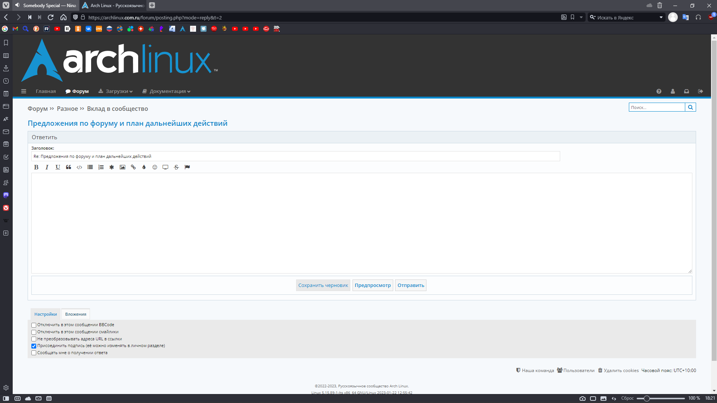Insert an image using the picture icon
Image resolution: width=717 pixels, height=403 pixels.
point(122,167)
